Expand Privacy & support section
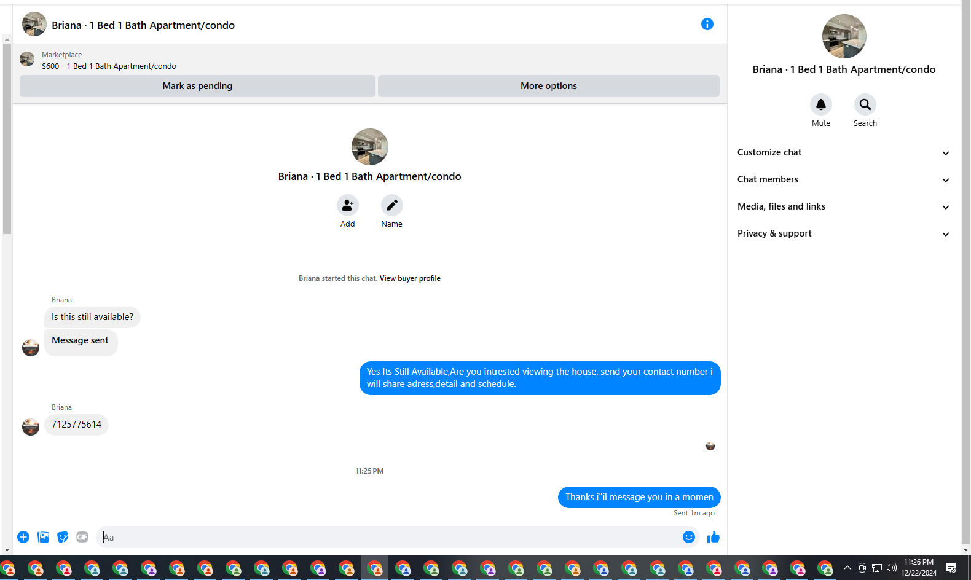971x580 pixels. [x=844, y=233]
